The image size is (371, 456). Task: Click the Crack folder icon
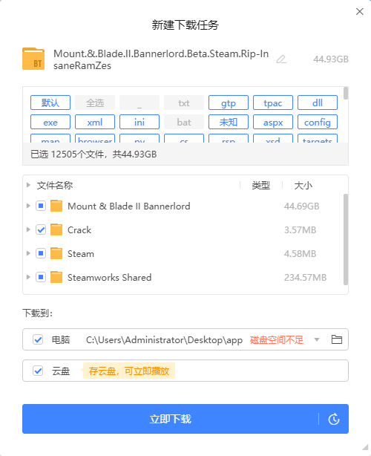point(56,229)
